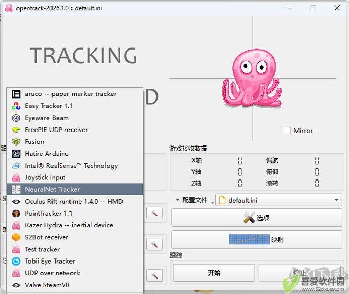Open 选项 options button
The width and height of the screenshot is (349, 294).
pyautogui.click(x=257, y=218)
